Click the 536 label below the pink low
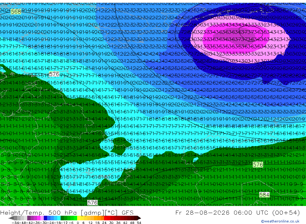Image resolution: width=306 pixels, height=224 pixels. point(261,64)
